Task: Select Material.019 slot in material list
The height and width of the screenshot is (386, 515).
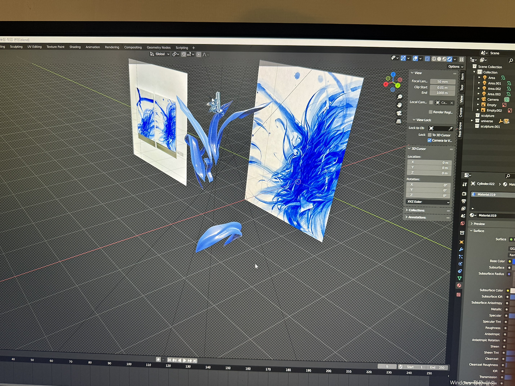Action: pyautogui.click(x=493, y=195)
